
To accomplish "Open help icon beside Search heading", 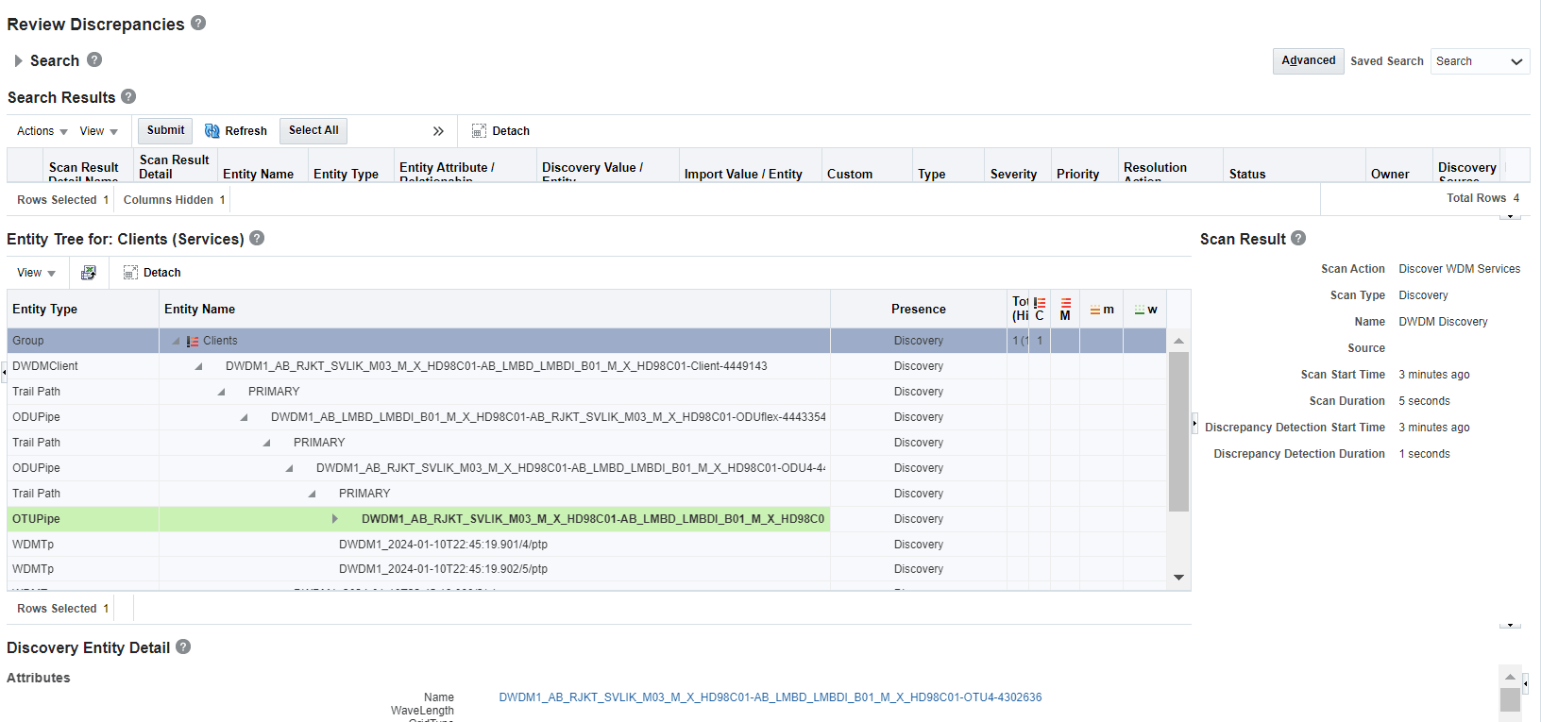I will point(94,59).
